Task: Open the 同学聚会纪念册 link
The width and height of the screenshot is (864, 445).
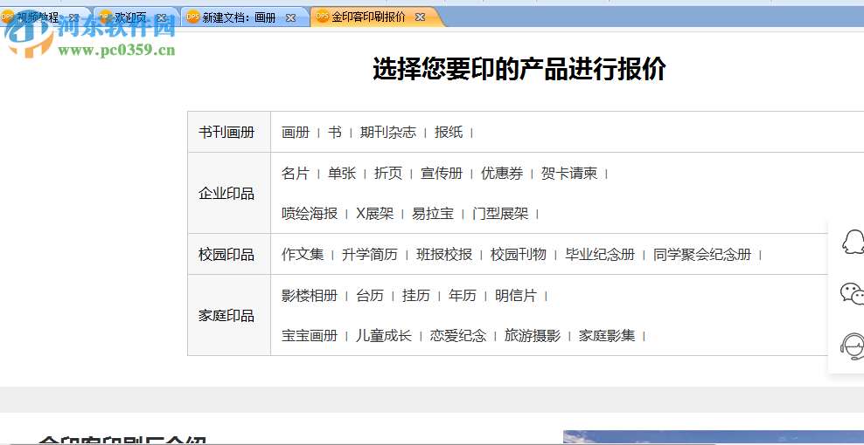Action: [x=702, y=254]
